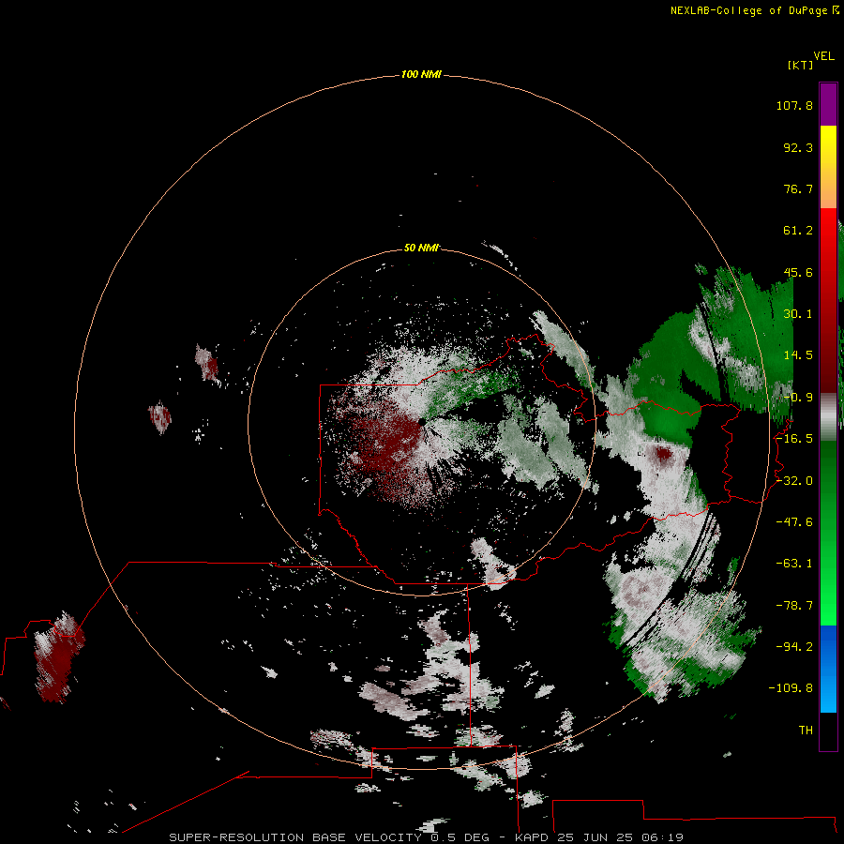Click the VEL legend heading

823,56
